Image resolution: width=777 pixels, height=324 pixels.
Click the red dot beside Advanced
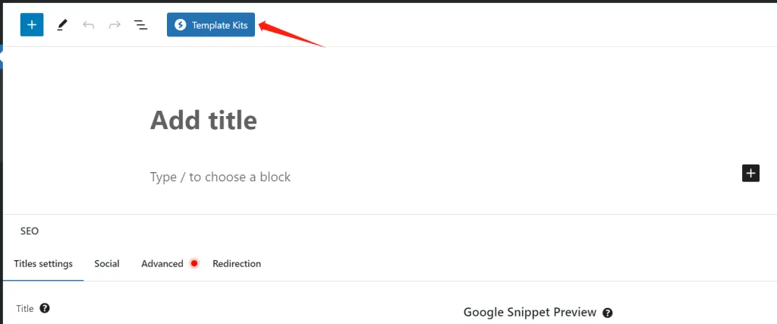click(194, 264)
